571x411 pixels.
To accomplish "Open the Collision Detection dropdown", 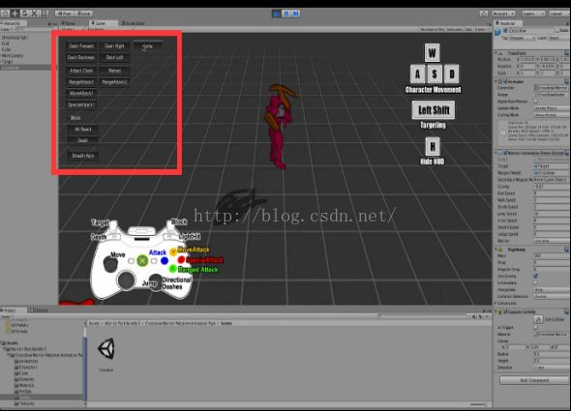I will click(552, 297).
